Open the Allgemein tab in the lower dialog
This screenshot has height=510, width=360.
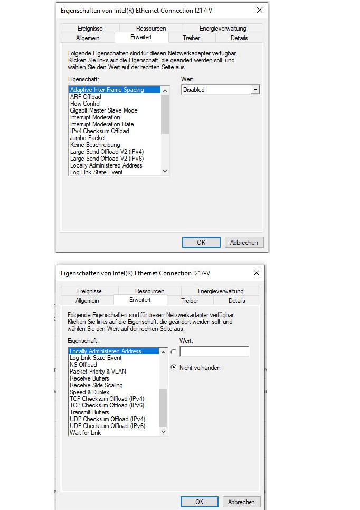pos(87,301)
